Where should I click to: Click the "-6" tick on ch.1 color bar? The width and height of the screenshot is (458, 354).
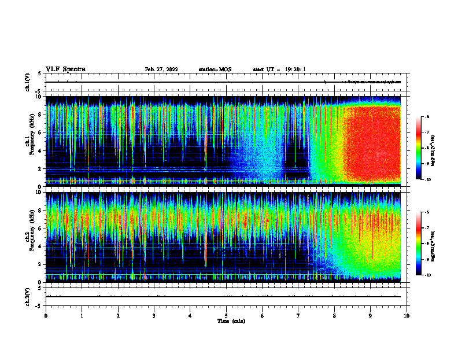coord(427,116)
